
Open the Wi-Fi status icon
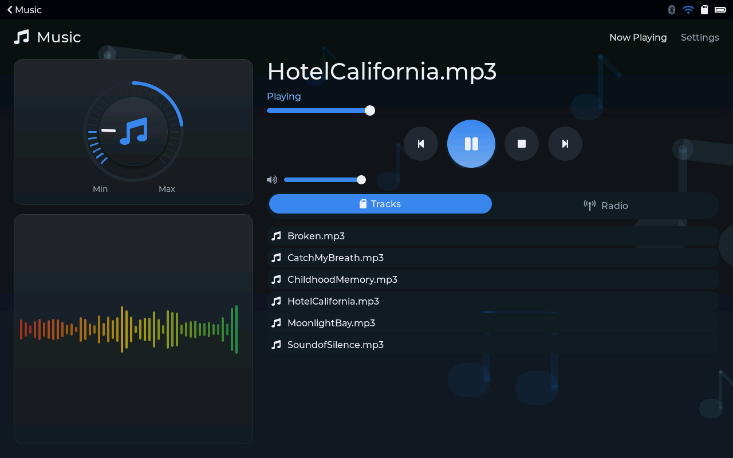tap(688, 10)
